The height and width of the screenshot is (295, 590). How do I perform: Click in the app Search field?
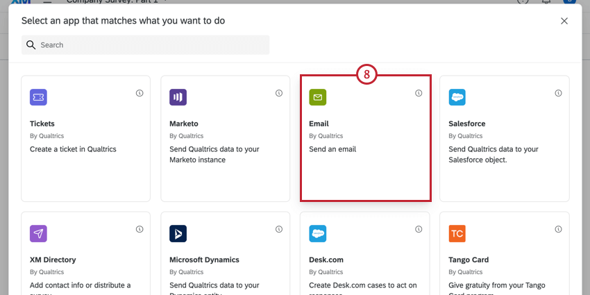tap(153, 45)
